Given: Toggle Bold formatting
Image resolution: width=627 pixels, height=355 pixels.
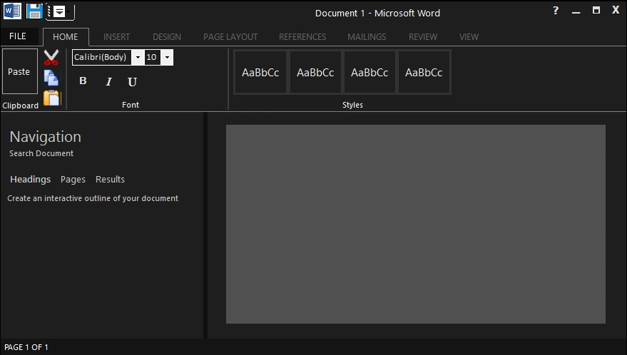Looking at the screenshot, I should tap(83, 81).
